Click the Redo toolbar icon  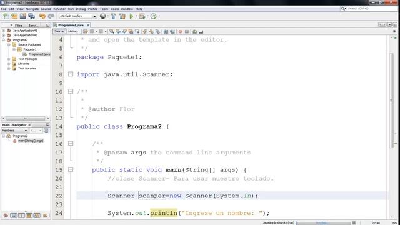pyautogui.click(x=51, y=16)
